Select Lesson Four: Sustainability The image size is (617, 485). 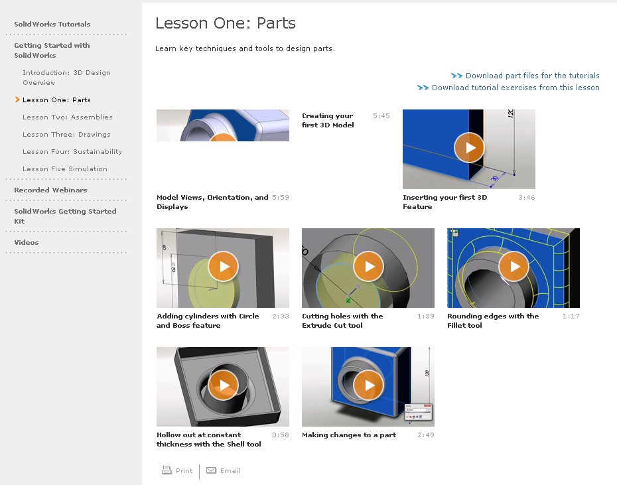72,152
